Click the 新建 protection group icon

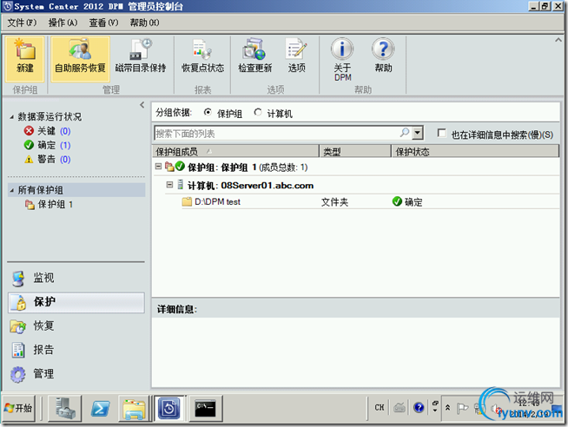tap(24, 59)
